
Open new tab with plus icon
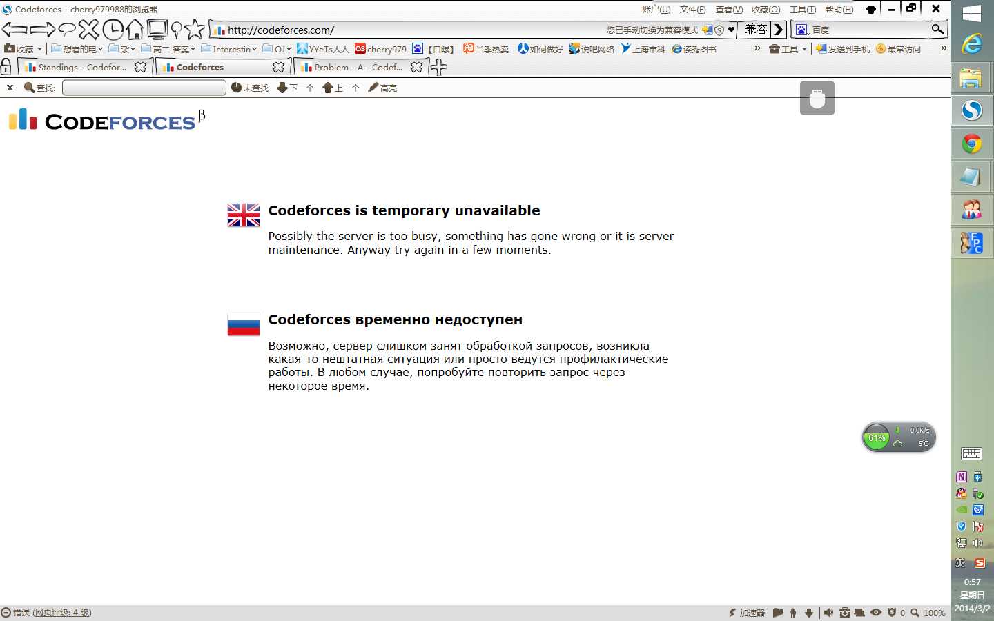click(x=439, y=67)
